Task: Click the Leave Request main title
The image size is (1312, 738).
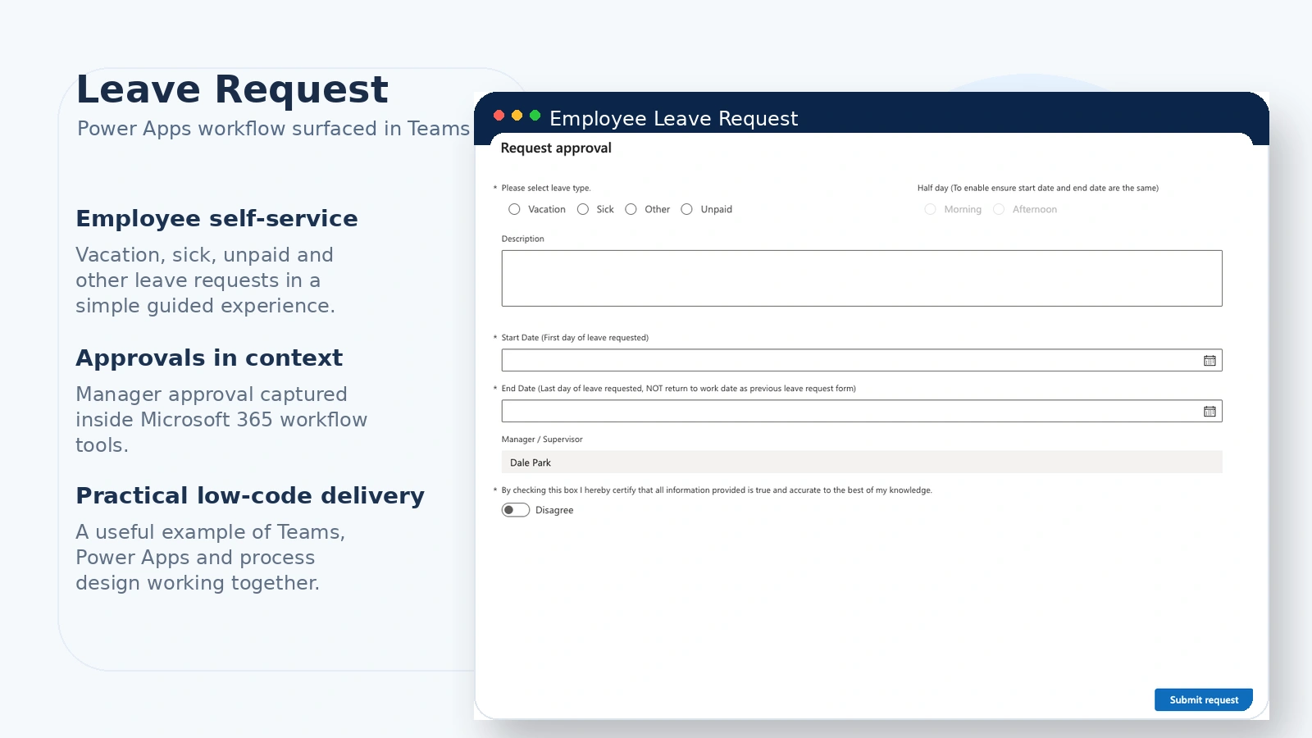Action: tap(232, 89)
